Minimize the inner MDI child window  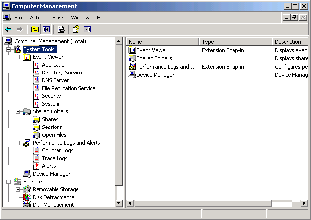point(286,18)
